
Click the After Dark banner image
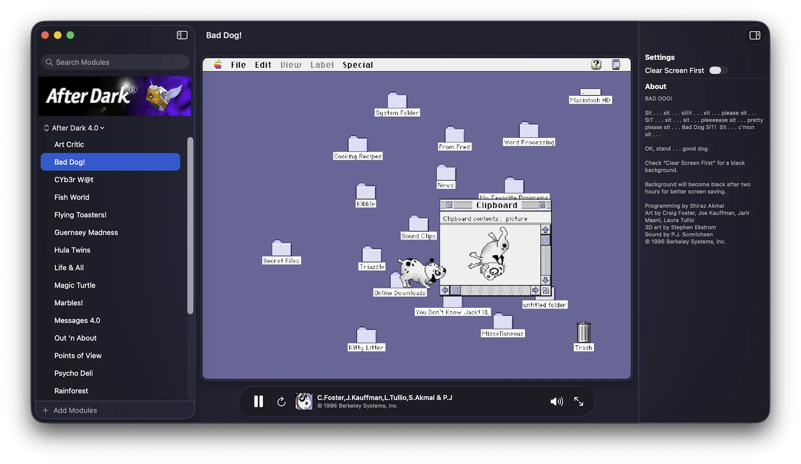click(115, 96)
